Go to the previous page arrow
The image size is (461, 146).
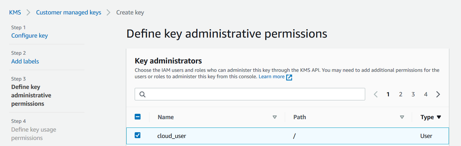pyautogui.click(x=376, y=94)
